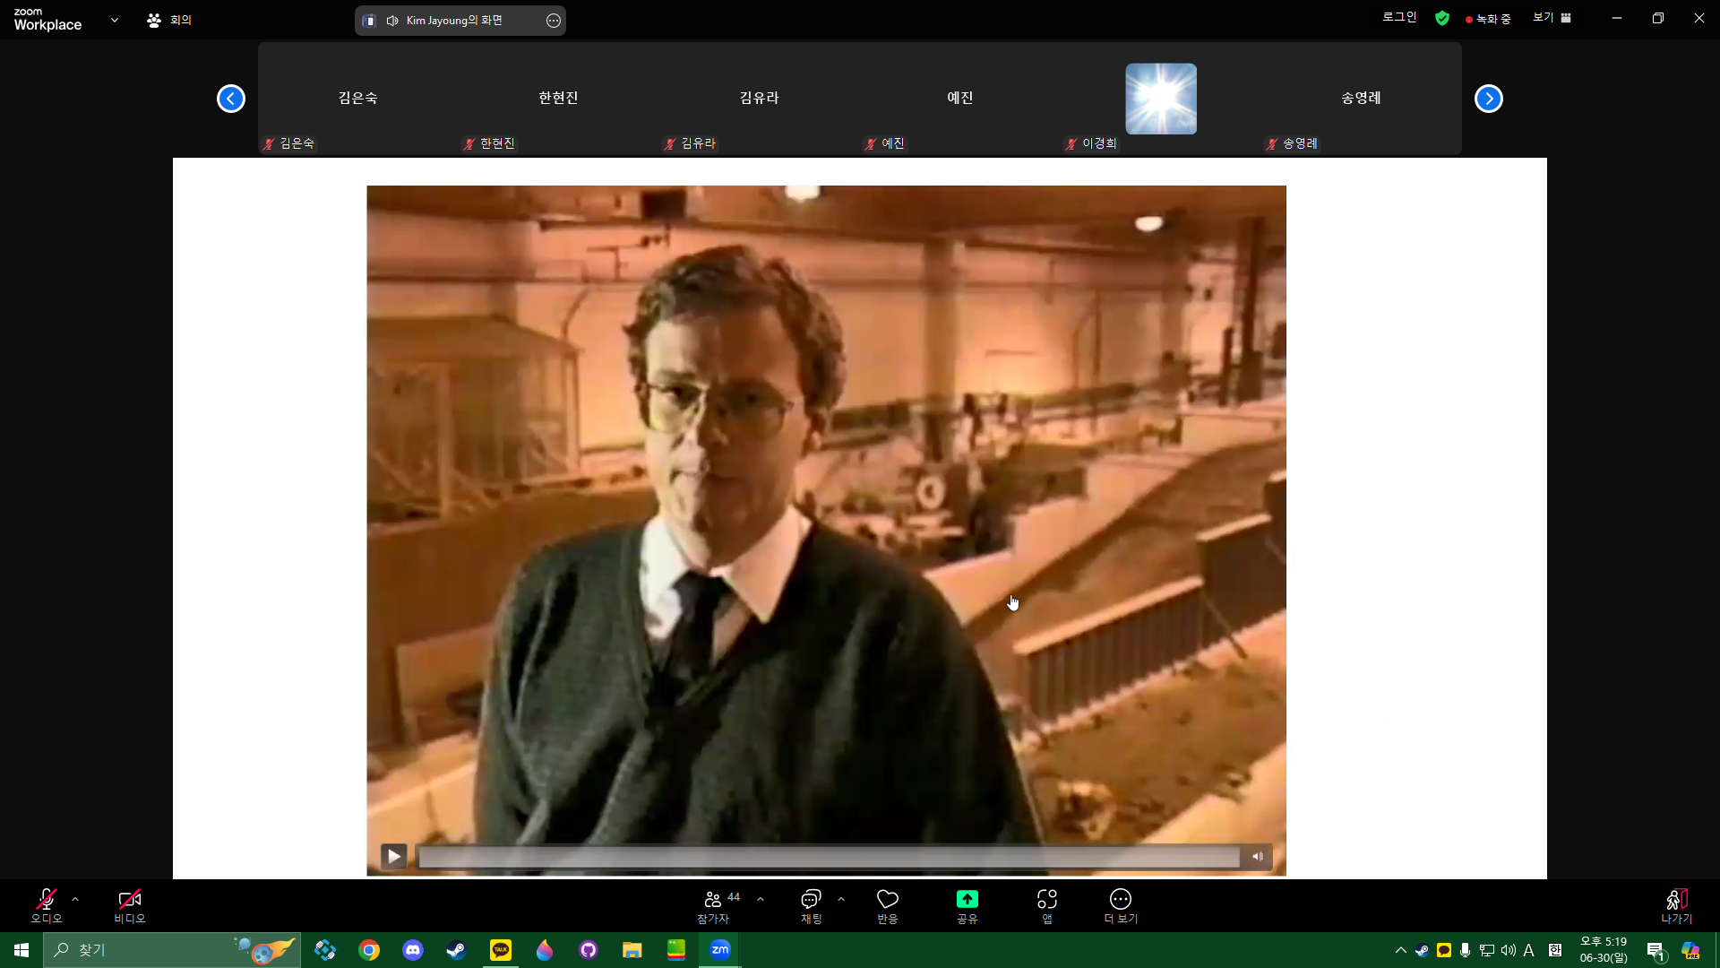
Task: Start screen sharing with the green 공유 button
Action: click(x=967, y=906)
